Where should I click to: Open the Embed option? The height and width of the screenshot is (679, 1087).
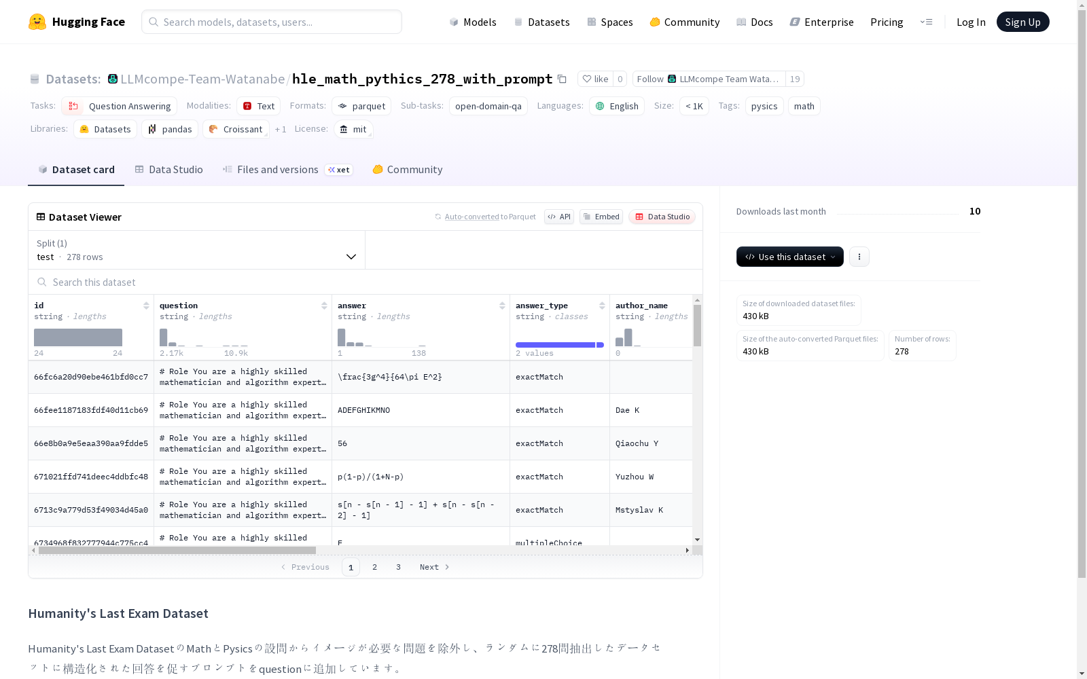coord(601,217)
